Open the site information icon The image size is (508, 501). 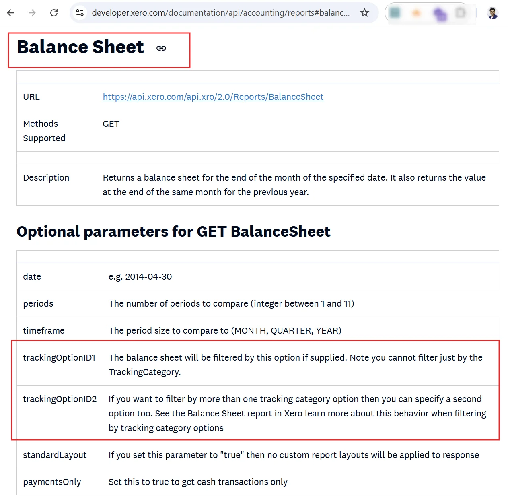point(80,13)
